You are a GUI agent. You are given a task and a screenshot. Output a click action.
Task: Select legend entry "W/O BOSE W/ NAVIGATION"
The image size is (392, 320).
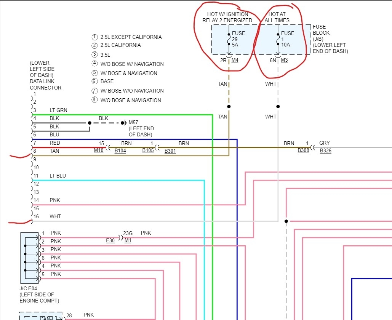coord(128,64)
